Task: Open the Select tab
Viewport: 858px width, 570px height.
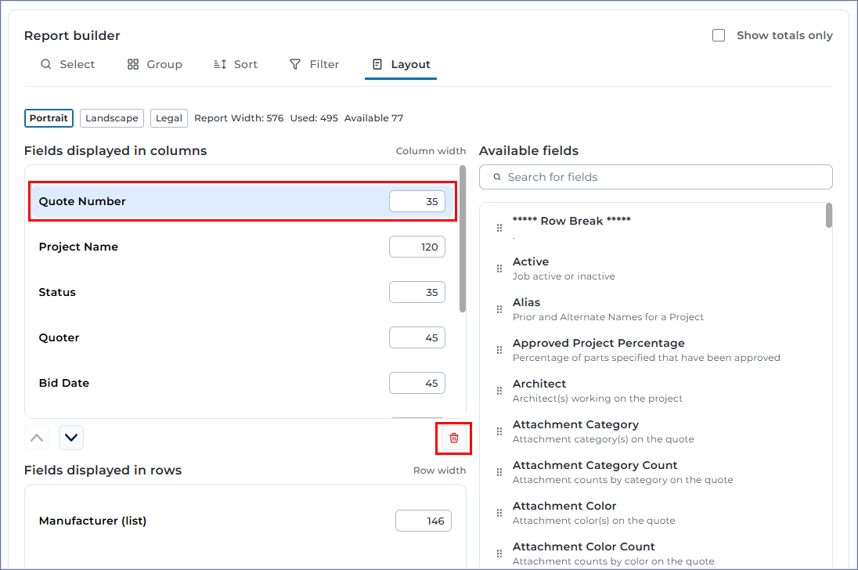Action: [68, 64]
